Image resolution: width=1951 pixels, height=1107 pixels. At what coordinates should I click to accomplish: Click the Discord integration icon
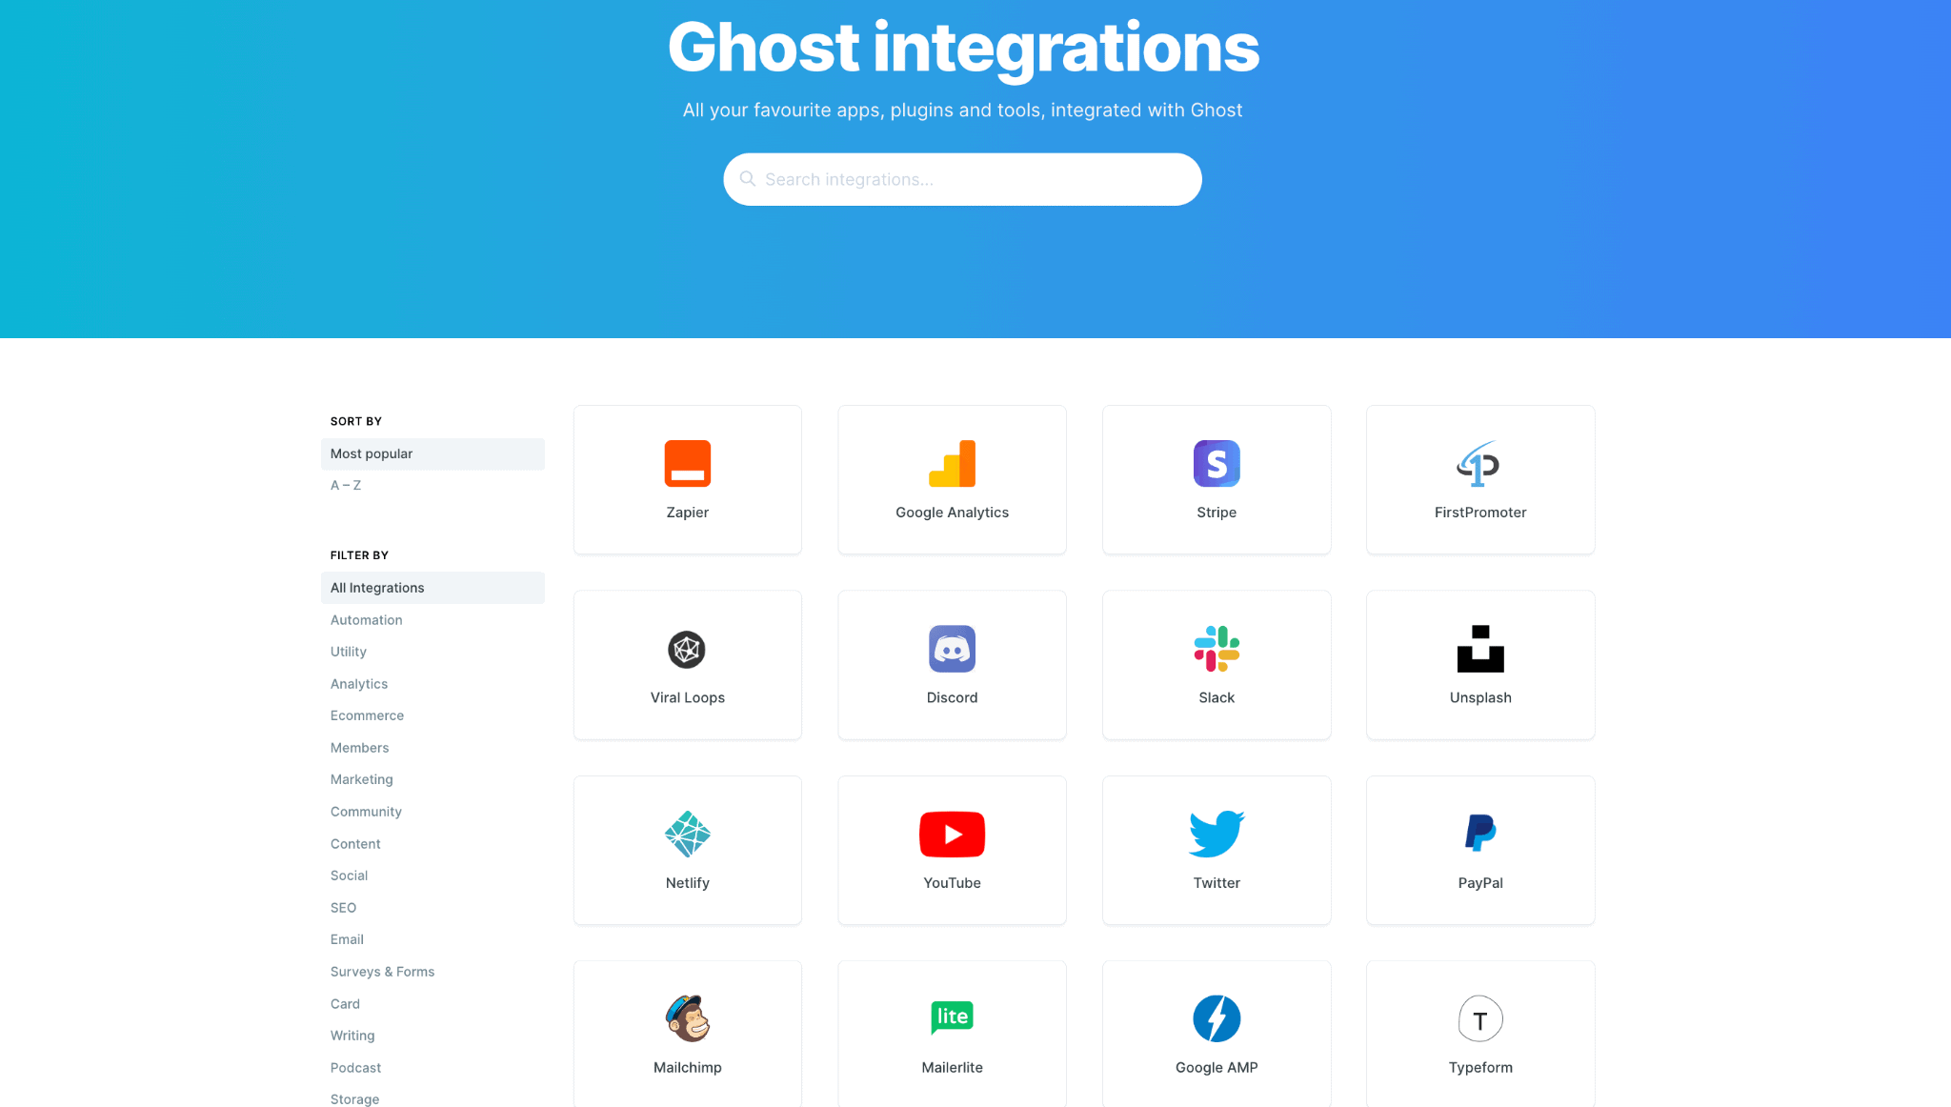[x=952, y=649]
